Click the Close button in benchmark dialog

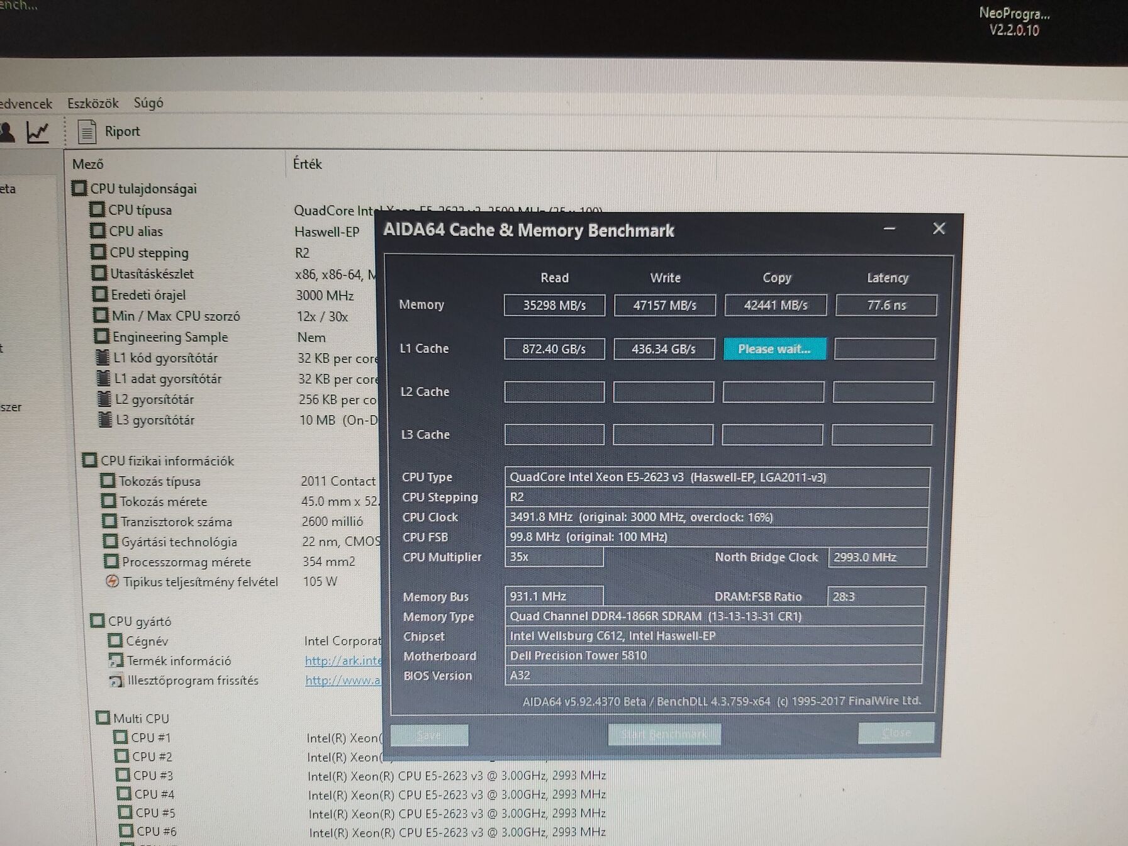tap(896, 733)
